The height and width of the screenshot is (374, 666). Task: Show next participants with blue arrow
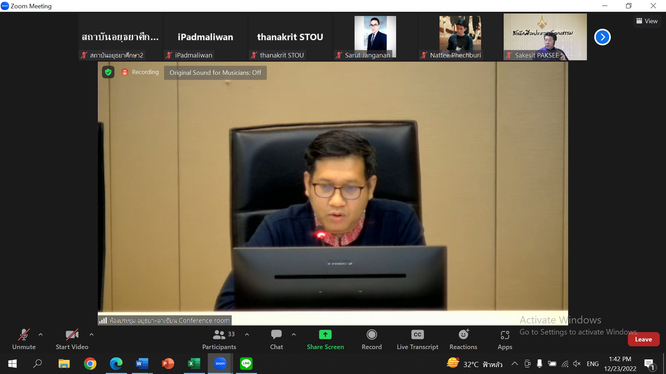point(603,37)
